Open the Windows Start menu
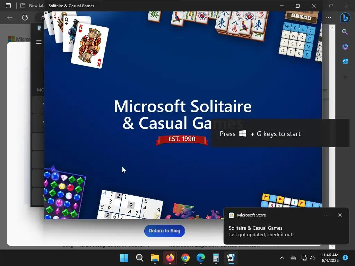The height and width of the screenshot is (266, 355). pyautogui.click(x=124, y=258)
